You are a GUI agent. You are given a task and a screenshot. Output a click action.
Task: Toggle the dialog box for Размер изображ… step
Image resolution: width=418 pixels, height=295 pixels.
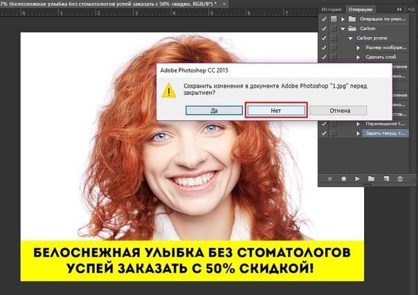pyautogui.click(x=334, y=48)
